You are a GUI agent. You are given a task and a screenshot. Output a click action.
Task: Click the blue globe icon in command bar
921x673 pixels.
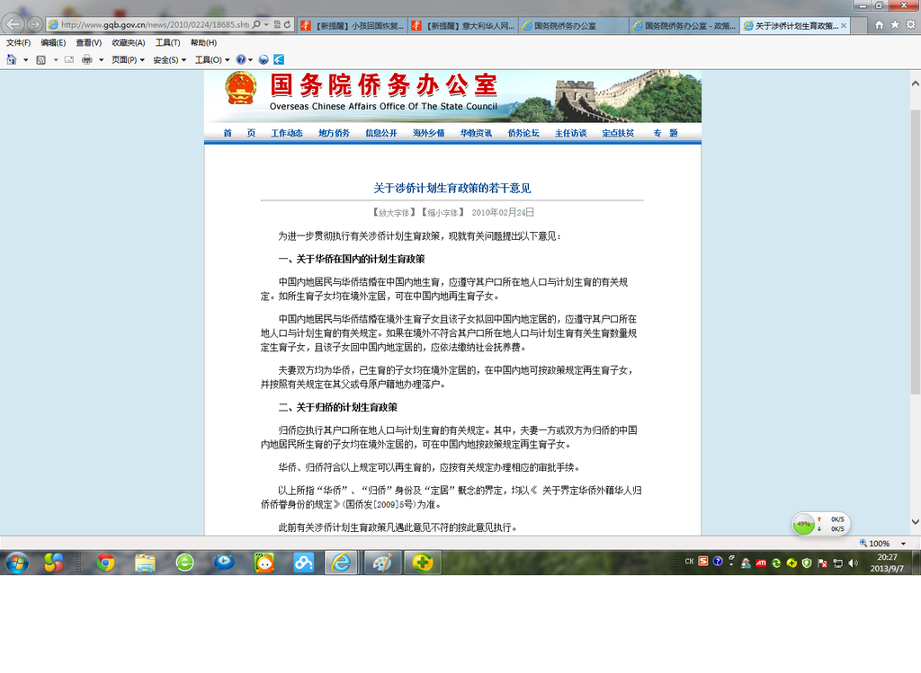click(x=264, y=59)
